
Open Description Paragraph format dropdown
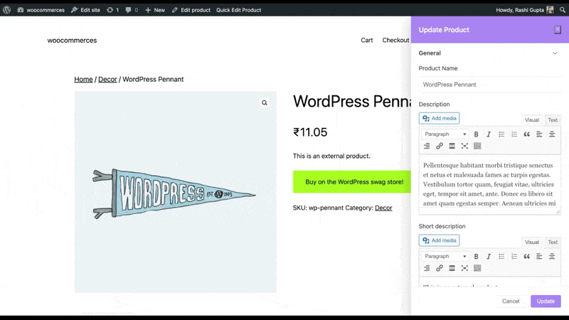[x=445, y=134]
